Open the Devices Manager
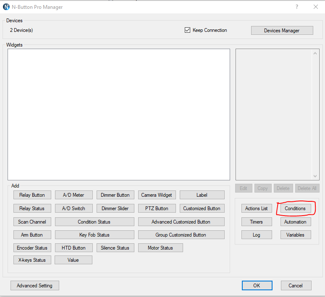This screenshot has width=325, height=297. click(x=282, y=31)
